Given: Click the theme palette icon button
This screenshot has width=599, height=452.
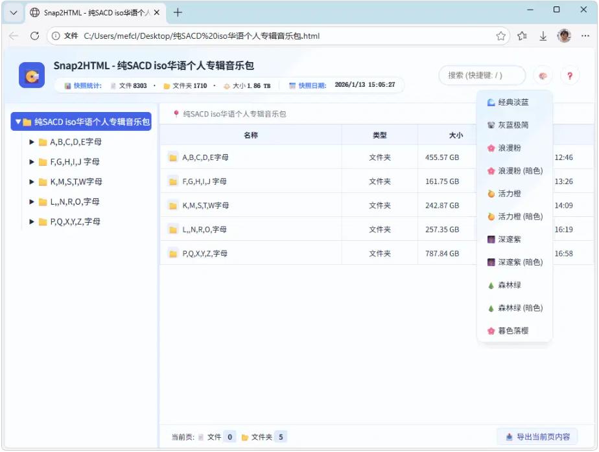Looking at the screenshot, I should pyautogui.click(x=543, y=76).
